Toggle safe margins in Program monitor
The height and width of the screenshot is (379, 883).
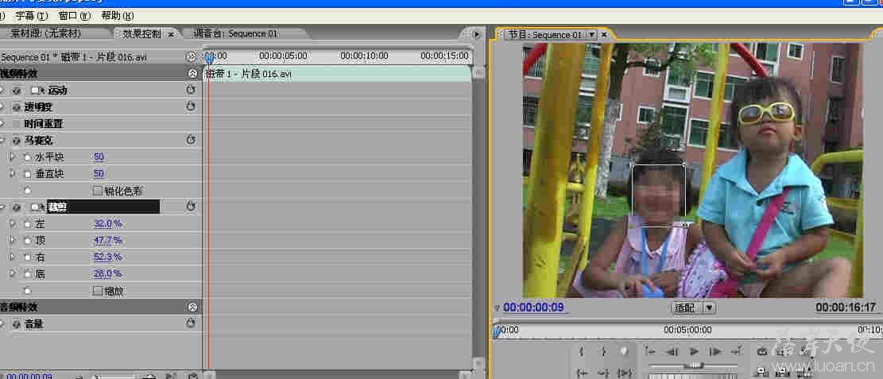point(783,351)
